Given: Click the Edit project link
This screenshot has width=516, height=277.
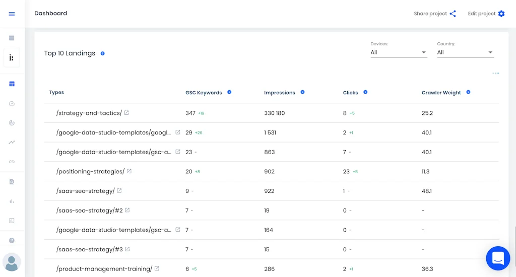Looking at the screenshot, I should pyautogui.click(x=481, y=14).
